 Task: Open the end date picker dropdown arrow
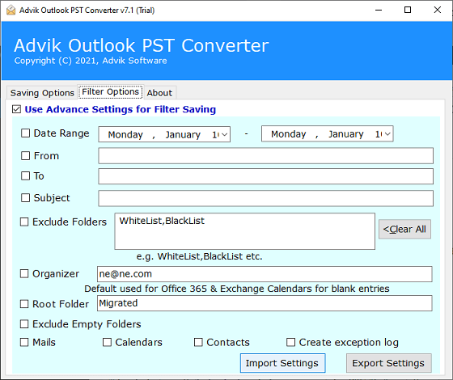[387, 134]
